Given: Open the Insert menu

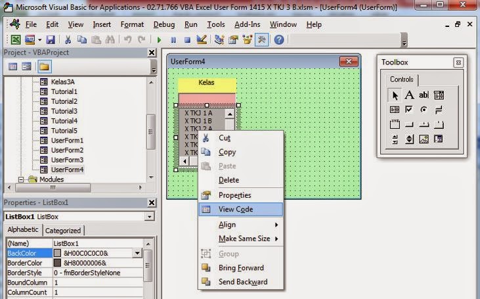Looking at the screenshot, I should pos(102,24).
